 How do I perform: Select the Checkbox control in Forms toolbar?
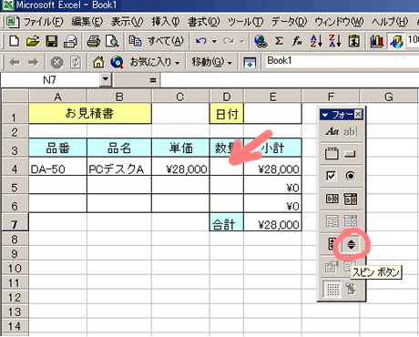tap(332, 176)
